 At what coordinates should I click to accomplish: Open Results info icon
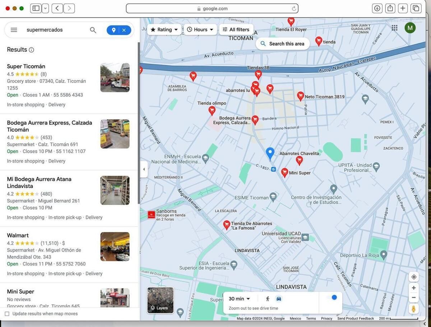pos(31,50)
